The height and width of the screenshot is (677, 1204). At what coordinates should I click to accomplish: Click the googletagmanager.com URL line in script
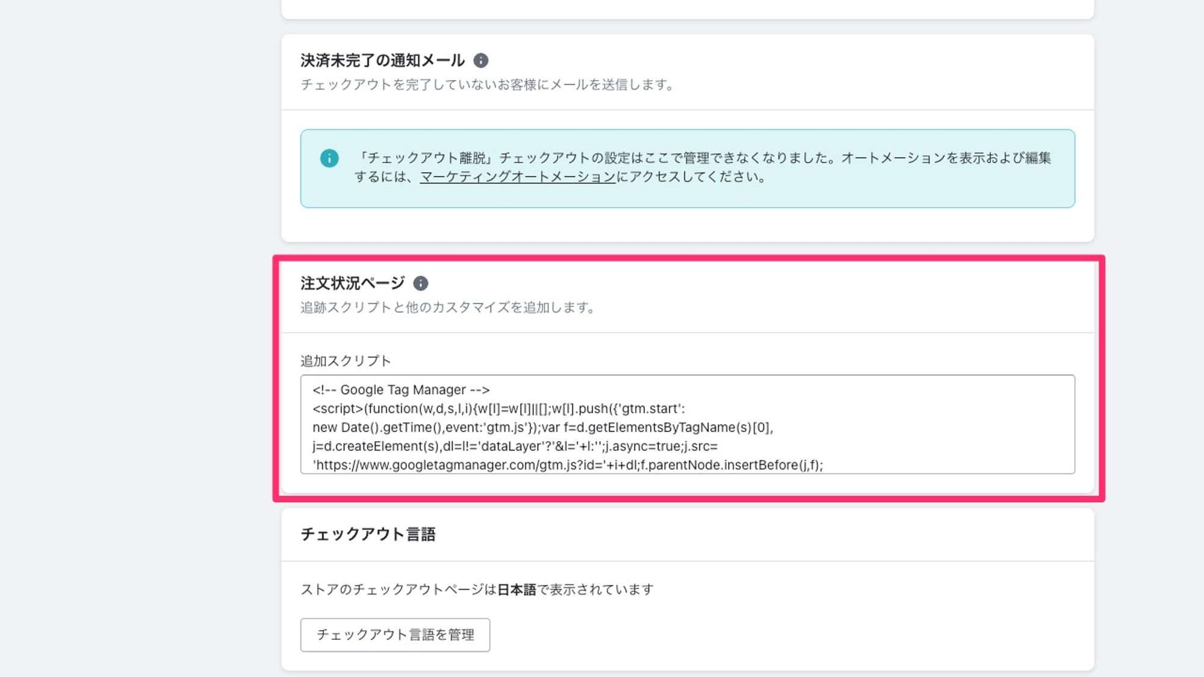coord(568,465)
